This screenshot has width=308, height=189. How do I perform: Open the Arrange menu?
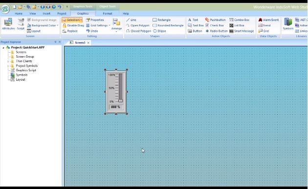point(116,25)
